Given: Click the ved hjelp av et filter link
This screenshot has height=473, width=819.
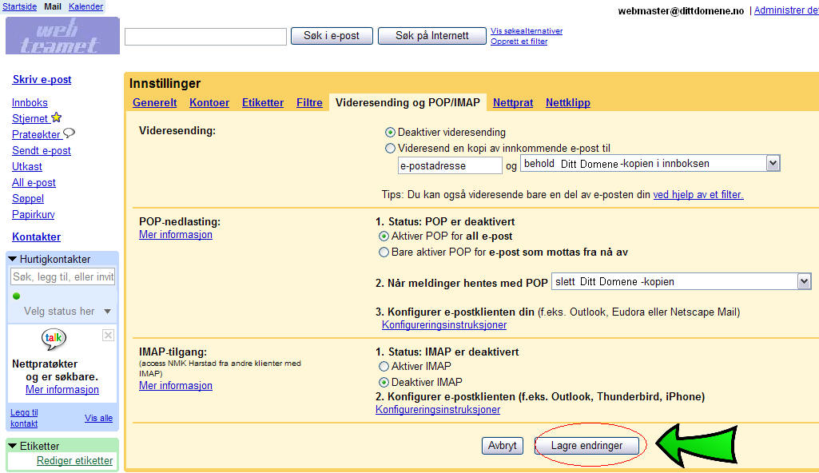Looking at the screenshot, I should [x=698, y=195].
